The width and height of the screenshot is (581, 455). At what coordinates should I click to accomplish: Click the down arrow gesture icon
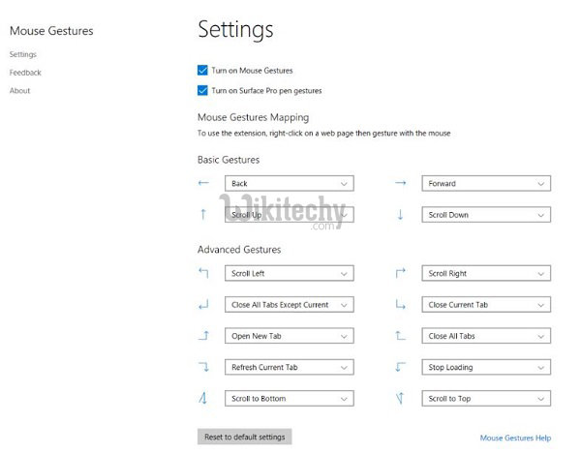pos(400,215)
